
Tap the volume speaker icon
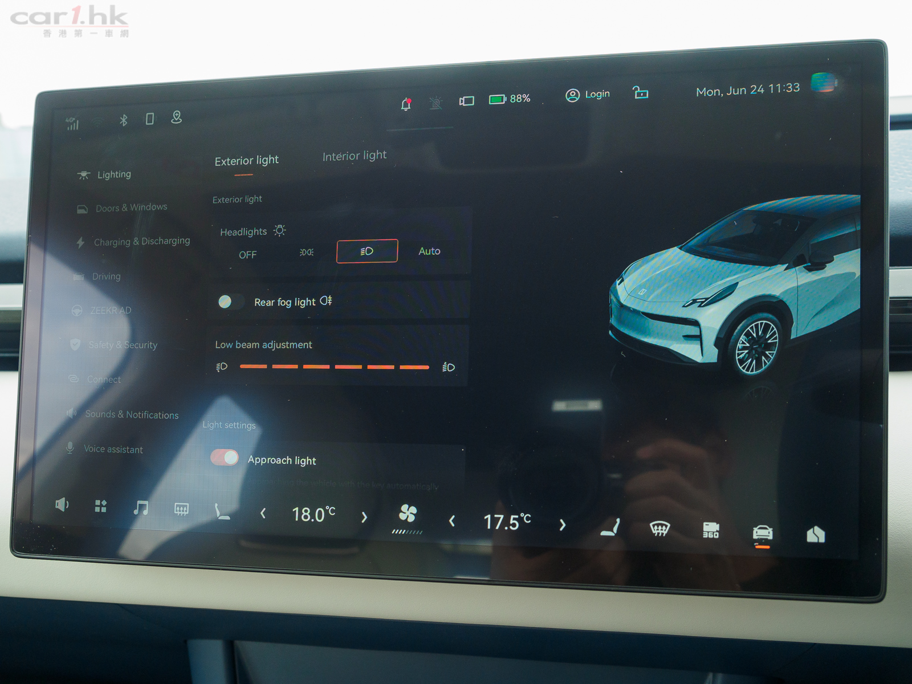pyautogui.click(x=62, y=504)
